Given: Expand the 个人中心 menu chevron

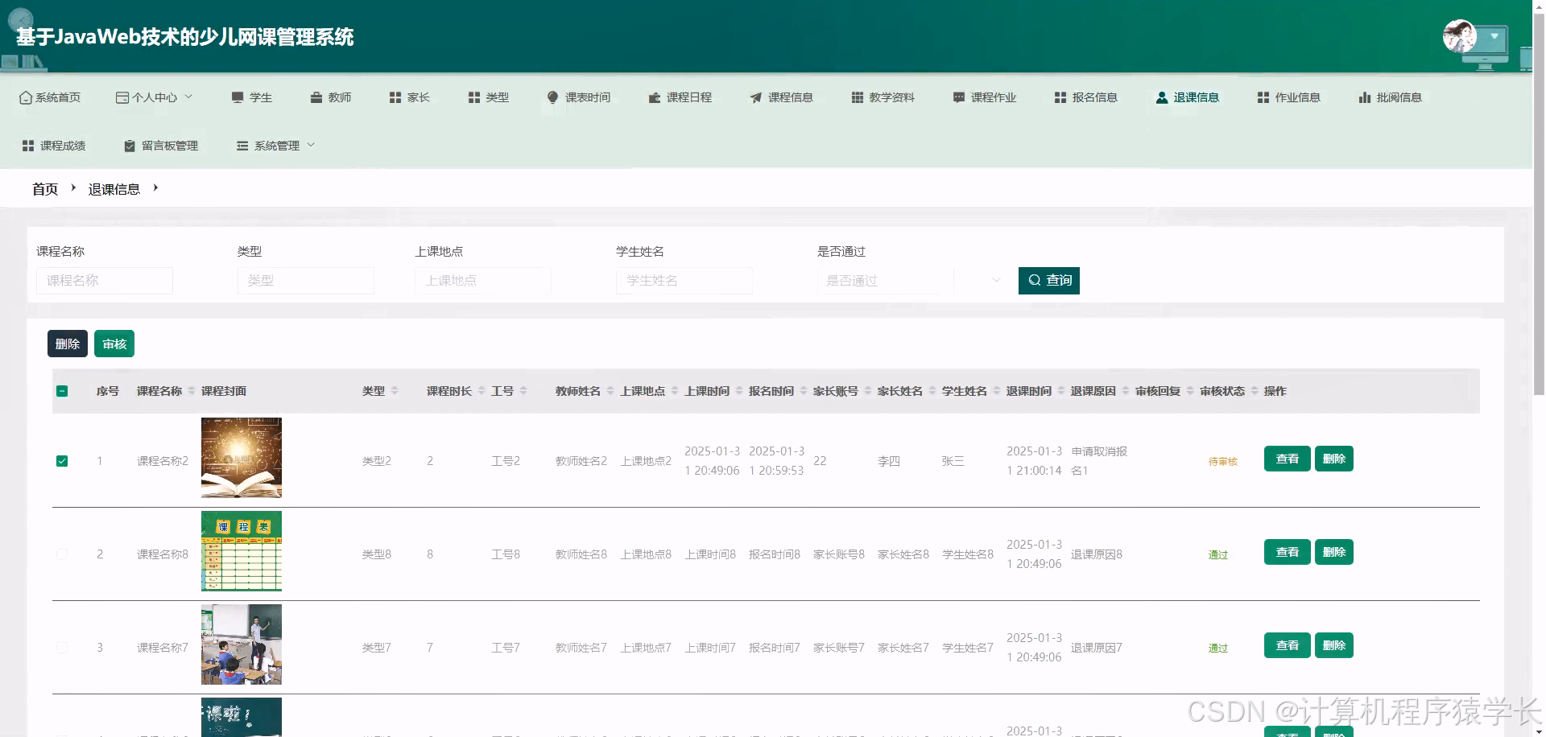Looking at the screenshot, I should pos(188,97).
